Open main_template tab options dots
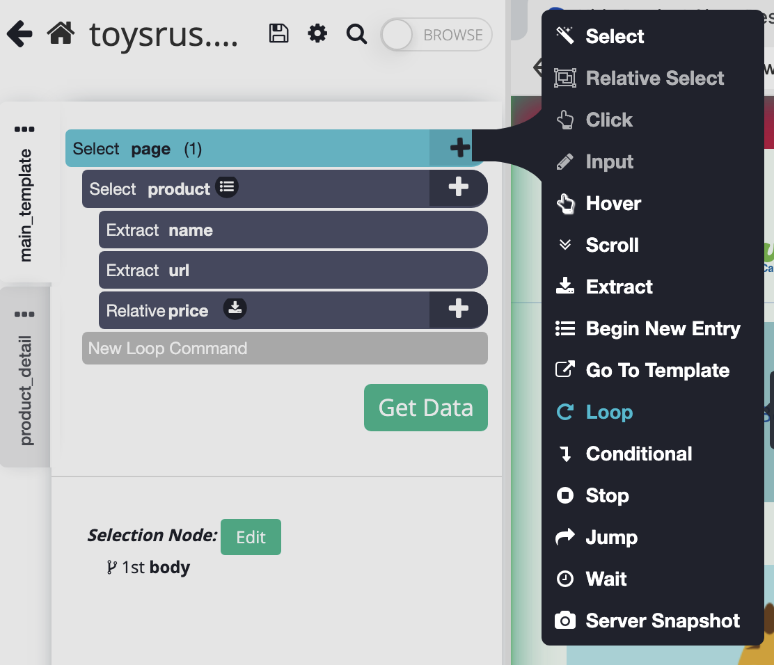This screenshot has width=774, height=665. [x=24, y=129]
